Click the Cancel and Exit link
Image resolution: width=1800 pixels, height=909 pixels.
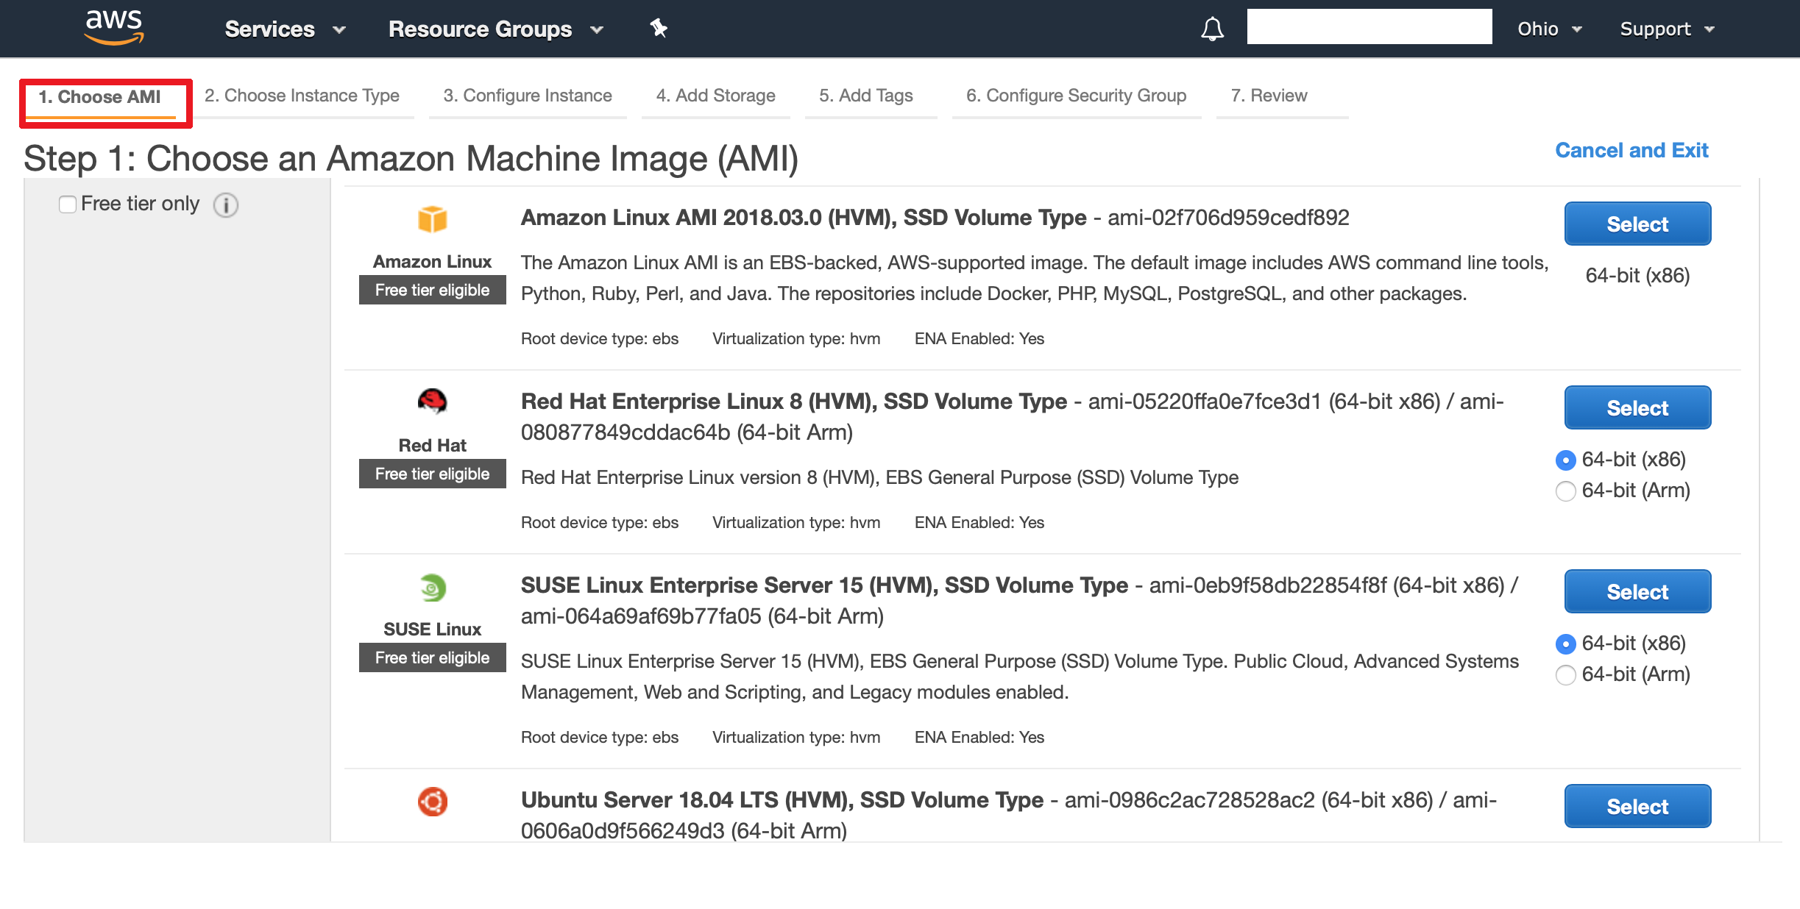tap(1631, 151)
